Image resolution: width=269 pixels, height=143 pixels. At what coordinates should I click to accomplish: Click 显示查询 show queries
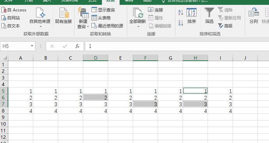[103, 10]
